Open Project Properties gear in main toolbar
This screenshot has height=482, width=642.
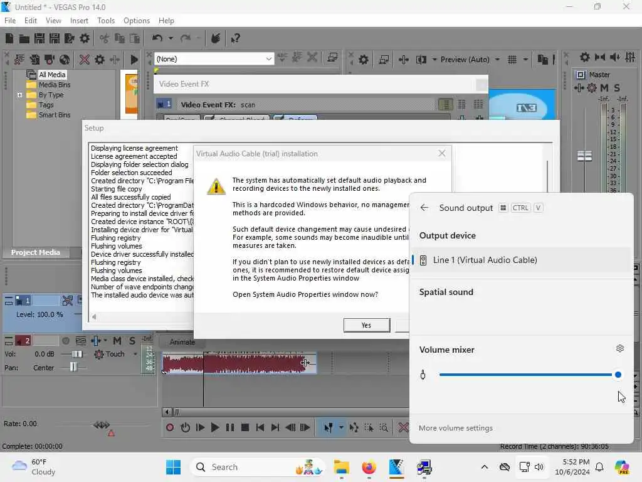click(x=85, y=38)
